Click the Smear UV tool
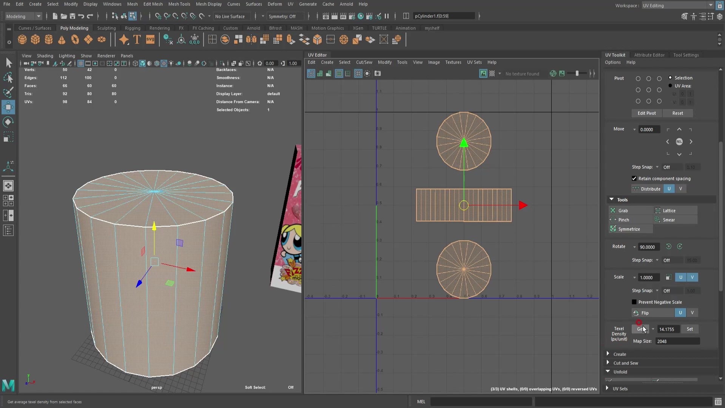Image resolution: width=725 pixels, height=408 pixels. point(675,220)
